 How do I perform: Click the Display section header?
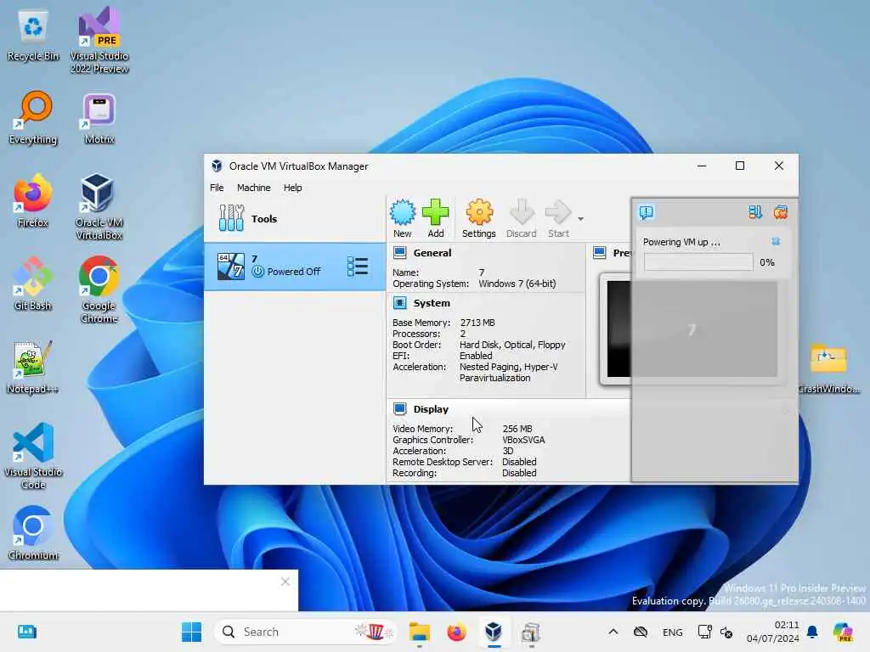click(x=431, y=409)
